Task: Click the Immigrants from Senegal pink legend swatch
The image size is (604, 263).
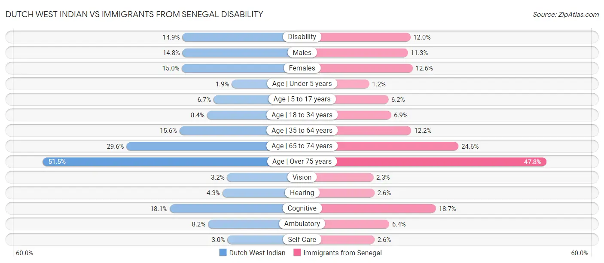Action: click(297, 253)
